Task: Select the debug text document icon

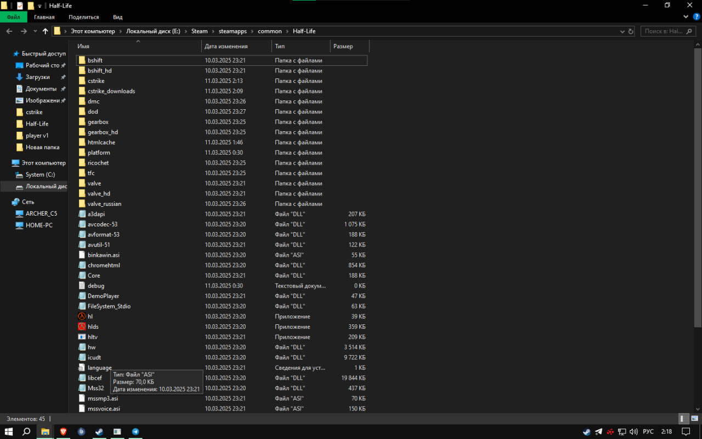Action: (82, 286)
